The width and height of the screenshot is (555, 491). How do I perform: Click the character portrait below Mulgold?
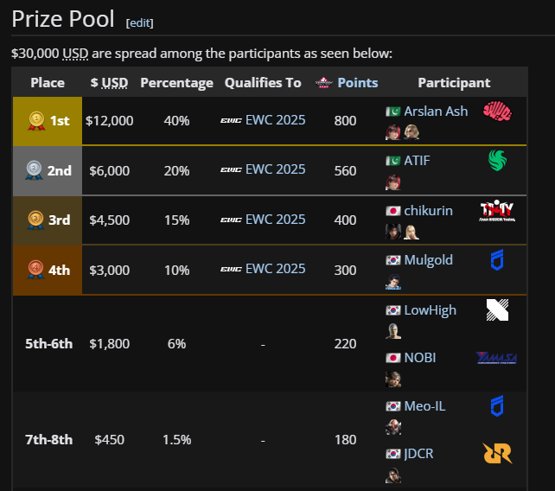coord(392,282)
